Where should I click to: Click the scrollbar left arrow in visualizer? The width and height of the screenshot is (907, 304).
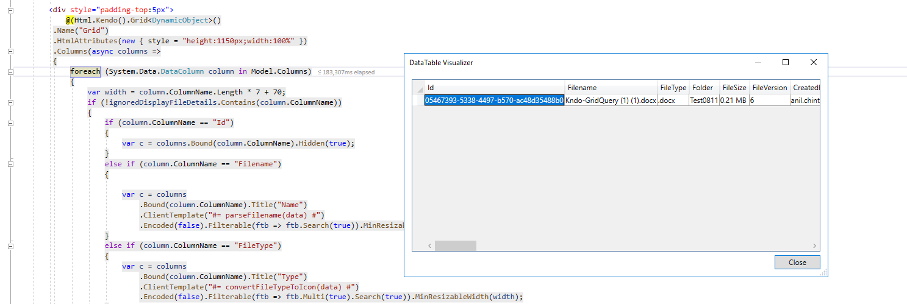pos(429,246)
